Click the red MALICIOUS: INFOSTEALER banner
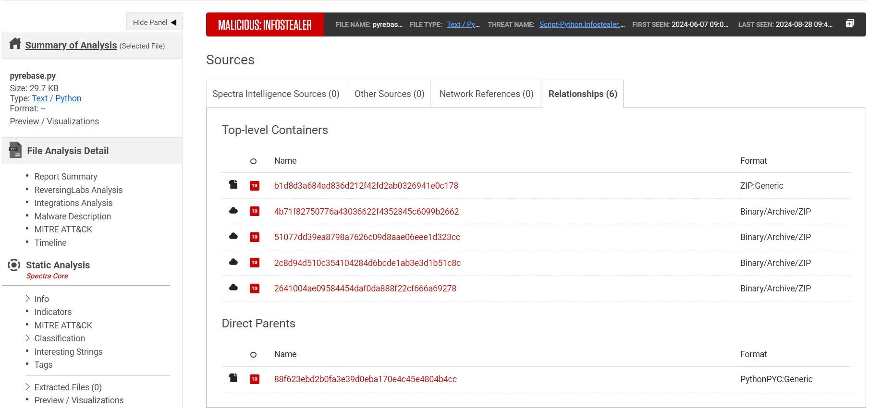Viewport: 869px width, 409px height. click(x=265, y=24)
